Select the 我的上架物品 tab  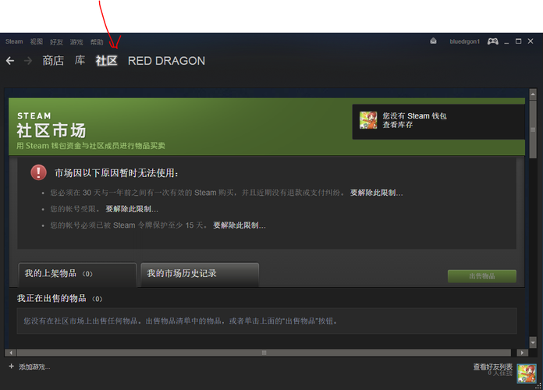(x=77, y=275)
